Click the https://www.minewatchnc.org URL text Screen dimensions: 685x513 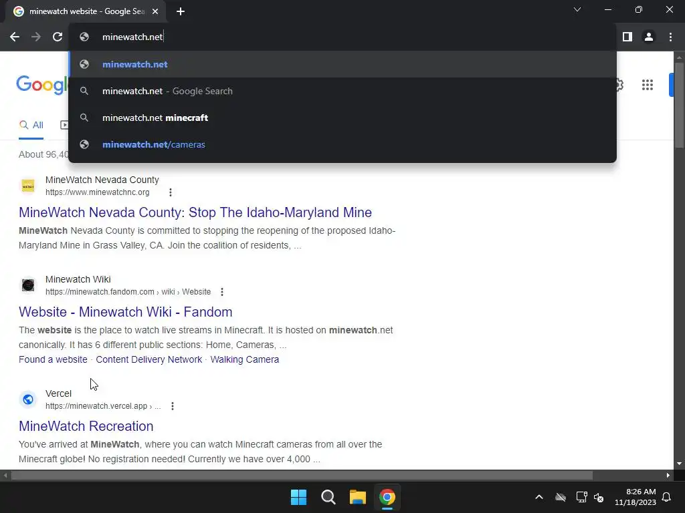point(98,192)
